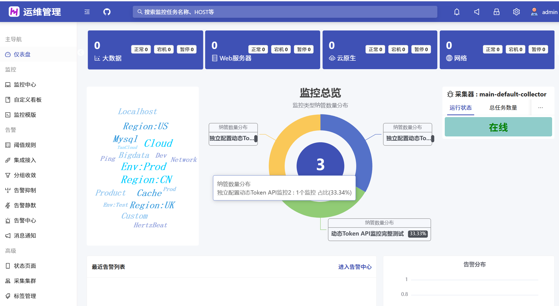Go to 告警中心 in sidebar
The width and height of the screenshot is (559, 306).
click(25, 220)
